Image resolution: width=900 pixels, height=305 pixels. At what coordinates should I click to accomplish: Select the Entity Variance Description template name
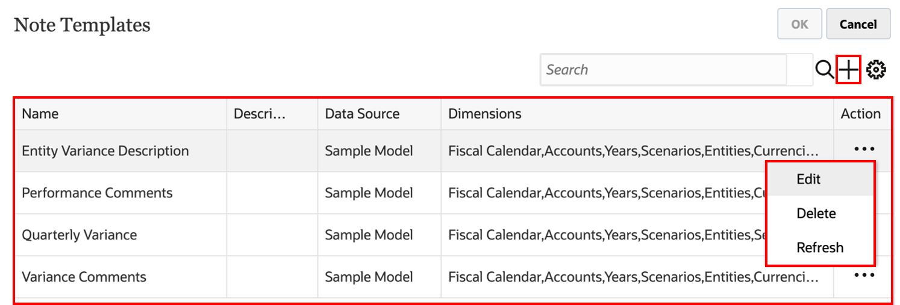tap(105, 151)
